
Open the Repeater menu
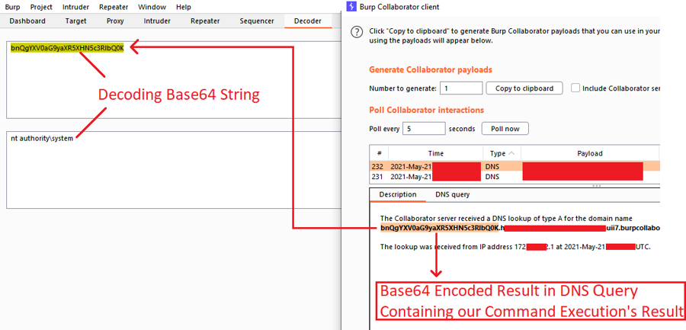(x=114, y=7)
